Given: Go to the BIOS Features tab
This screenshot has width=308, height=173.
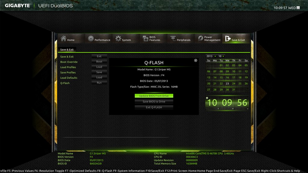Looking at the screenshot, I should click(154, 38).
